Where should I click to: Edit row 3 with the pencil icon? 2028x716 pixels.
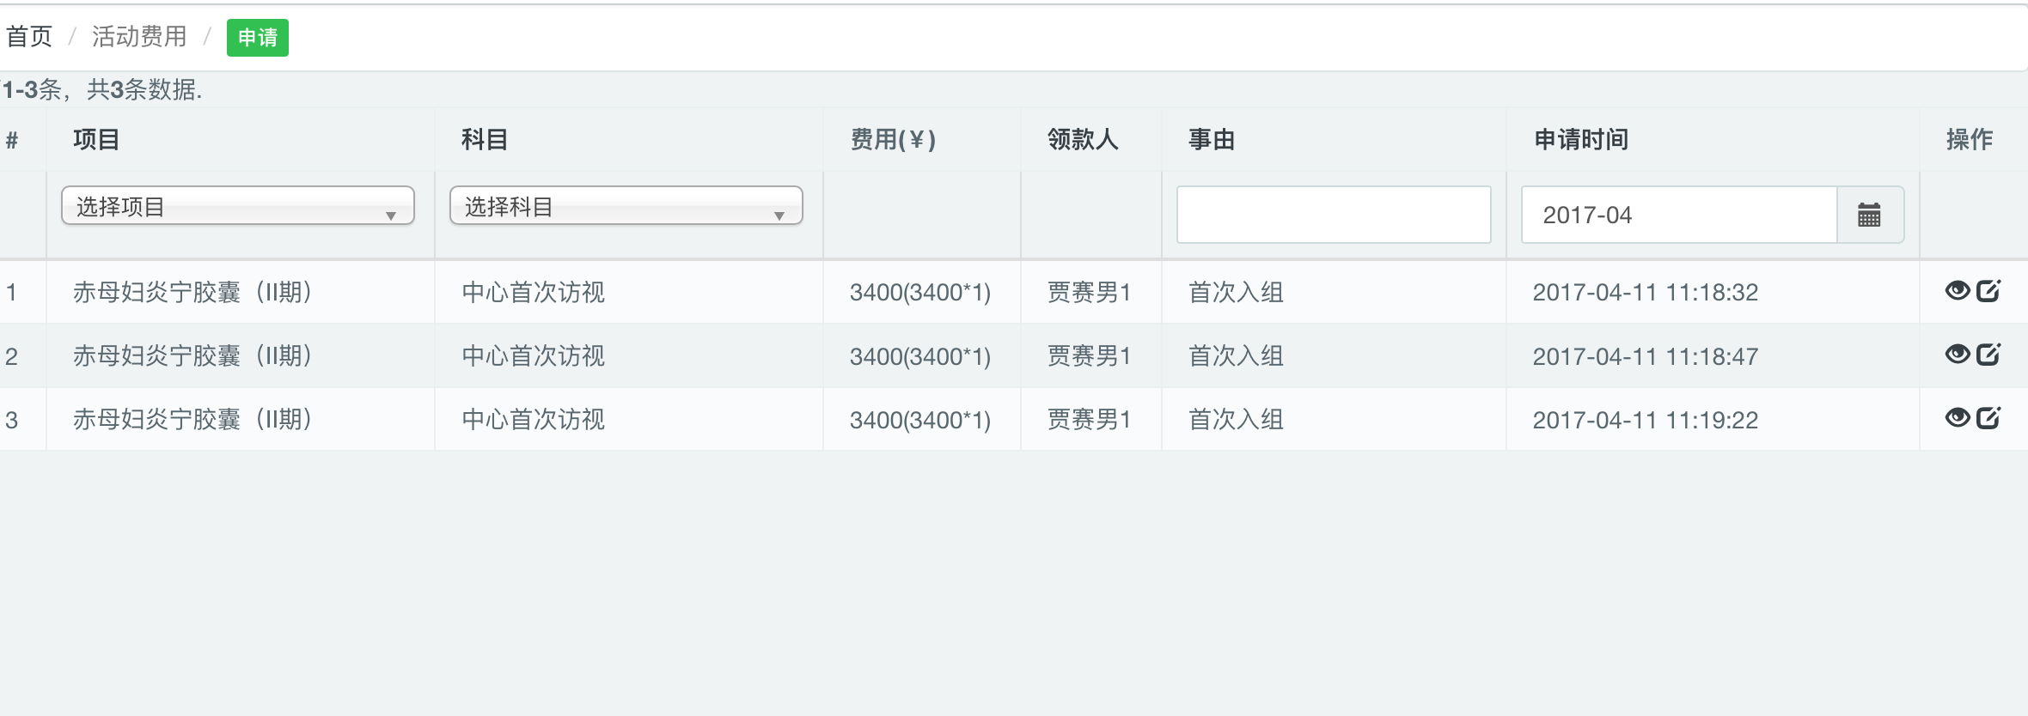(x=1988, y=418)
